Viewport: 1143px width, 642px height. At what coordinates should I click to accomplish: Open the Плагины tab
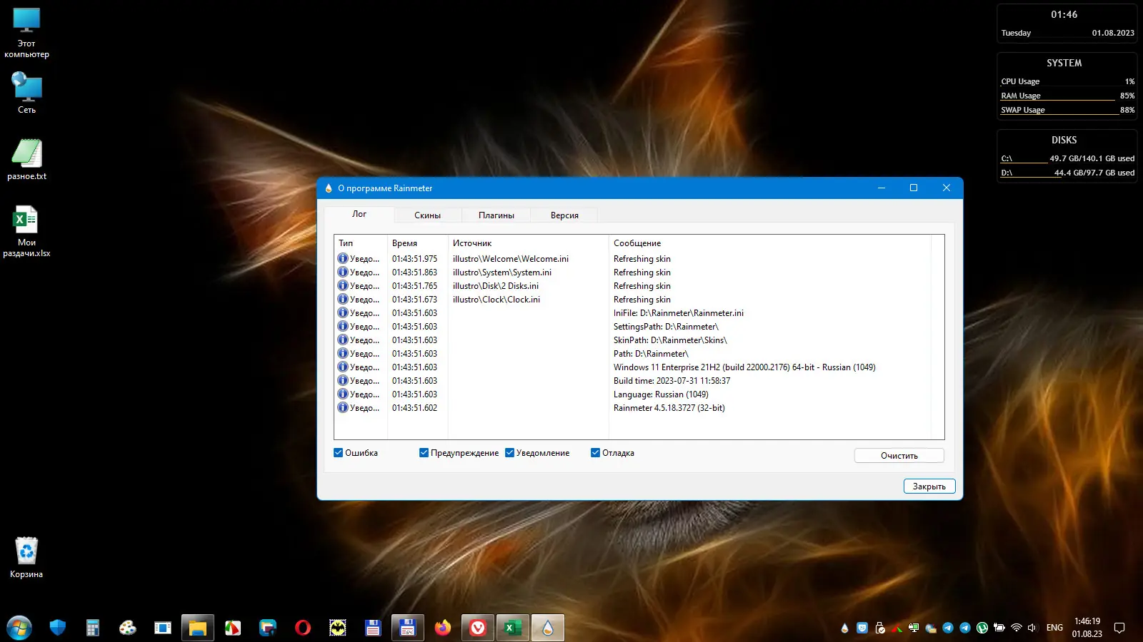coord(496,215)
